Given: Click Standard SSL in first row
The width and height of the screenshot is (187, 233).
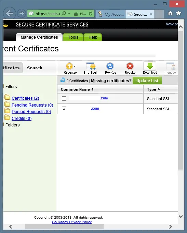Looking at the screenshot, I should 158,99.
